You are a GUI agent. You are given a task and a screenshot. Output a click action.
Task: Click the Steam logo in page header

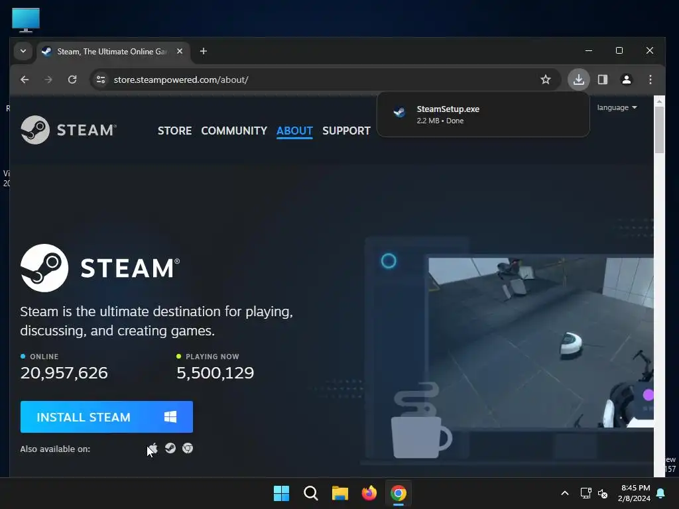click(x=68, y=130)
